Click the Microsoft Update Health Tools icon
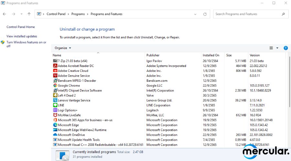Image resolution: width=291 pixels, height=161 pixels. [55, 140]
